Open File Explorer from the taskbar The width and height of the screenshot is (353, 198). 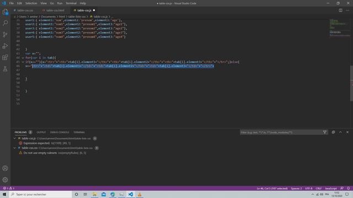pos(94,194)
